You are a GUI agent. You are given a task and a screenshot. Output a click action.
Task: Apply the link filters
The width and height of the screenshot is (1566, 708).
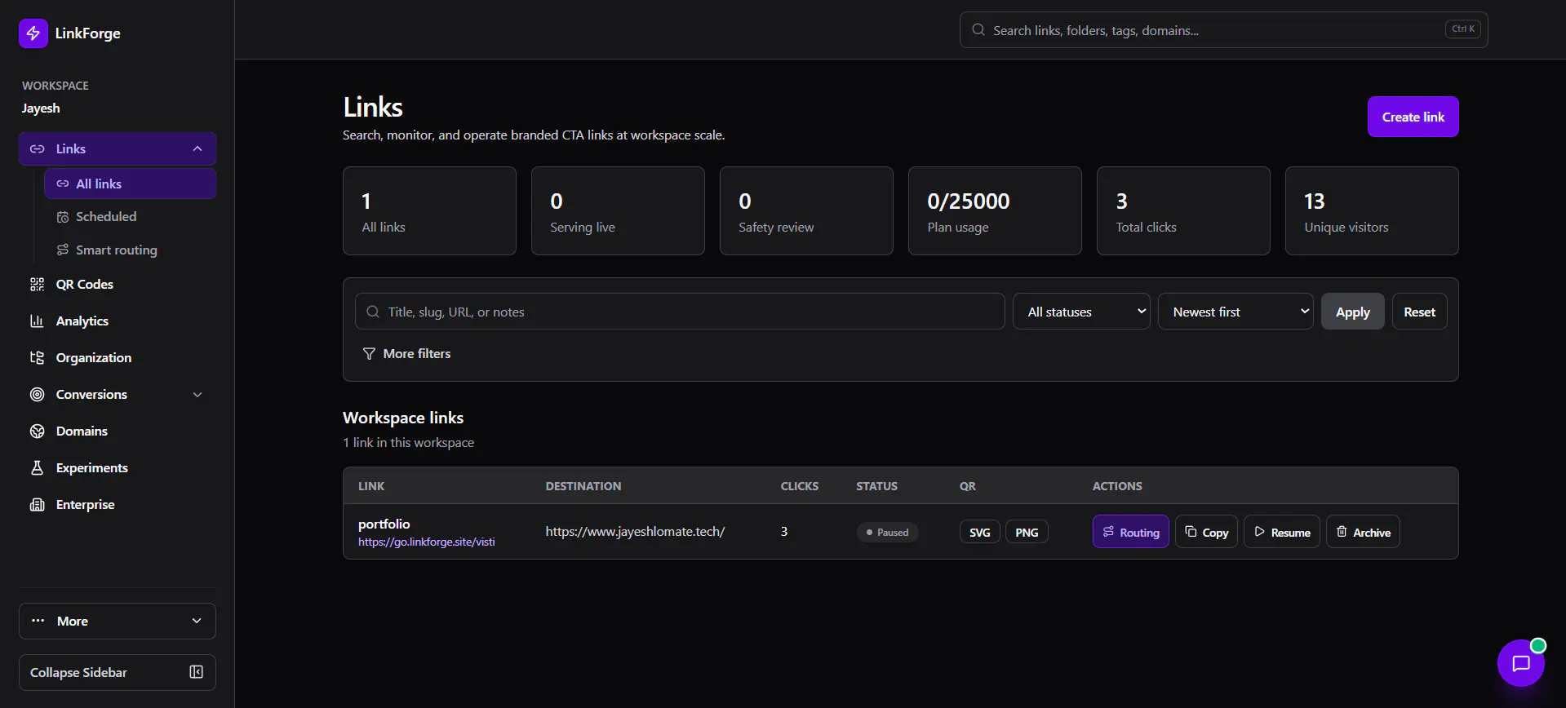tap(1352, 312)
